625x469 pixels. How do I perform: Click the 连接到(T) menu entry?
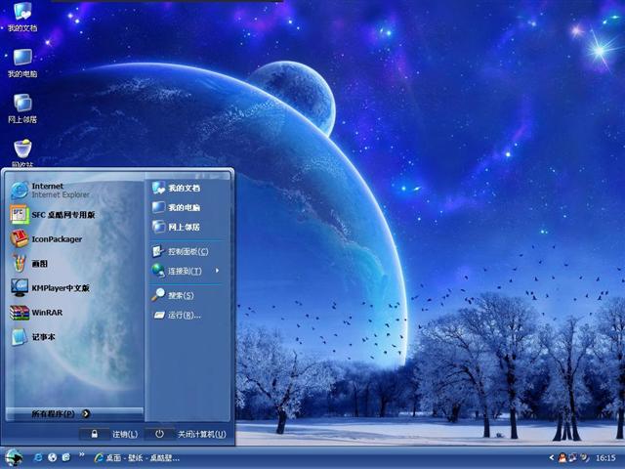click(177, 271)
